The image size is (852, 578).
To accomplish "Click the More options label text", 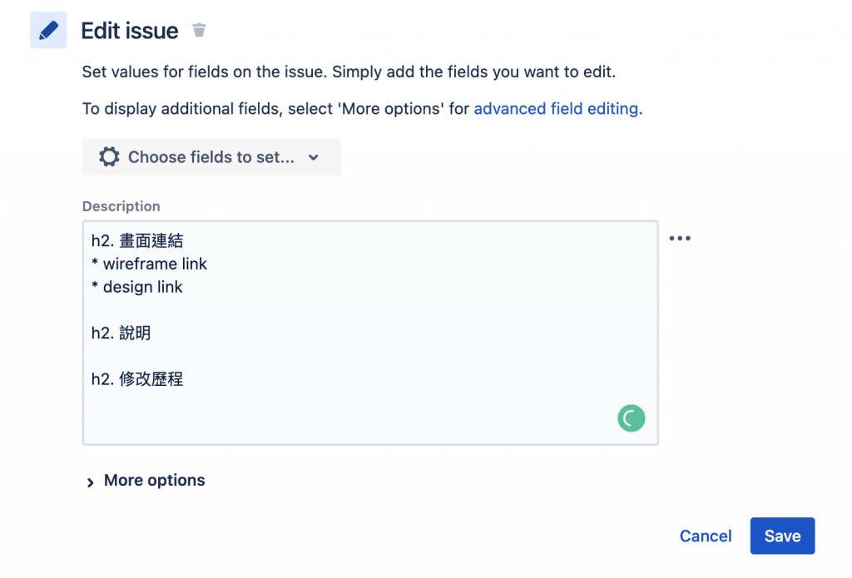I will pos(154,481).
